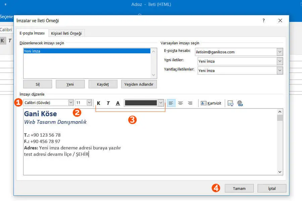302x201 pixels.
Task: Expand the font color dropdown arrow
Action: point(161,103)
